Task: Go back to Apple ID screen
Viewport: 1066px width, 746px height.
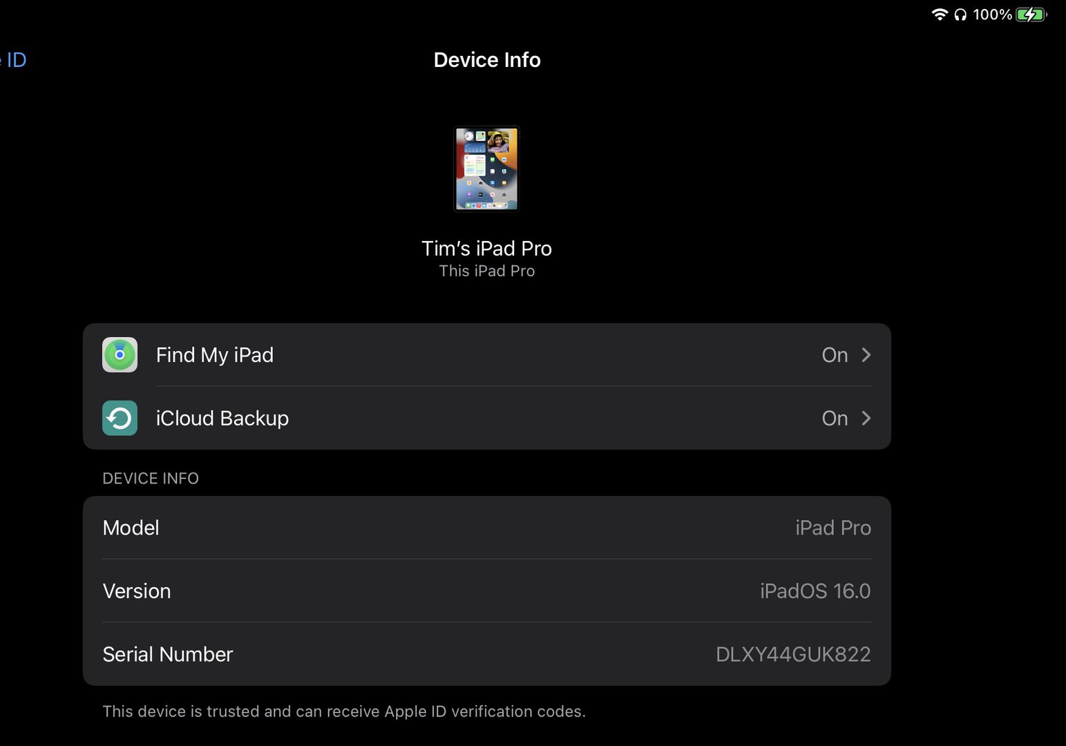Action: (13, 60)
